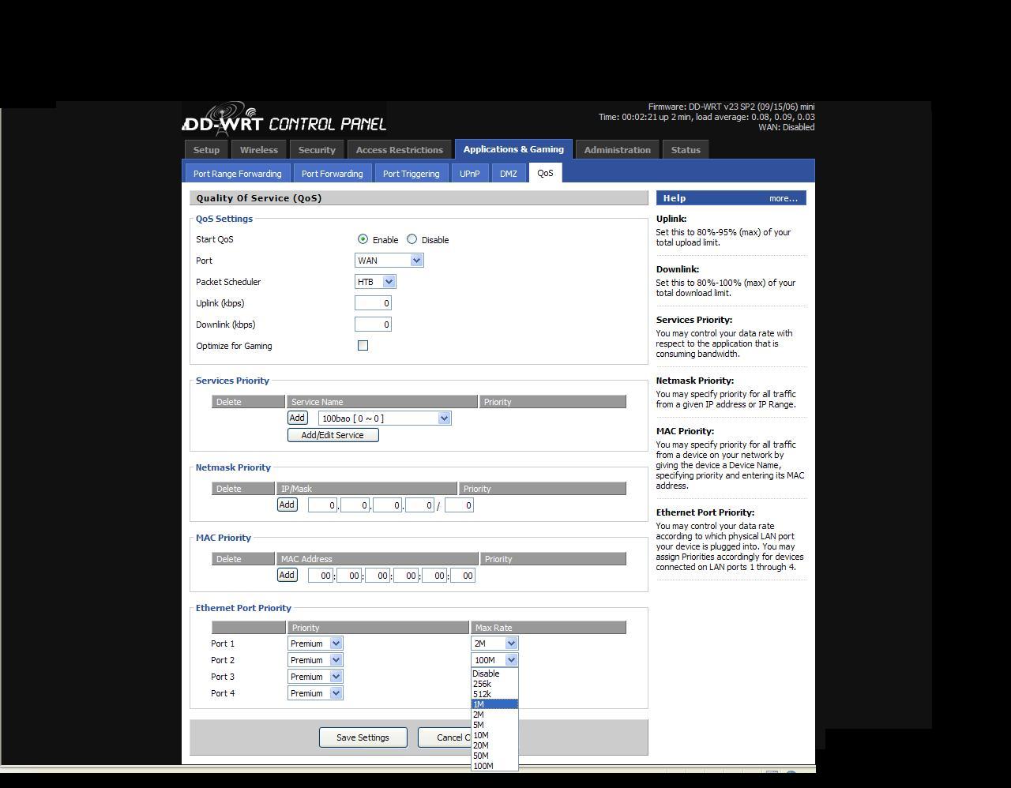
Task: Choose Disable in the Max Rate list
Action: click(494, 674)
